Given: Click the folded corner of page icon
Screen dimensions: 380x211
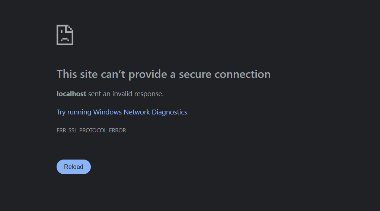Looking at the screenshot, I should pos(71,28).
